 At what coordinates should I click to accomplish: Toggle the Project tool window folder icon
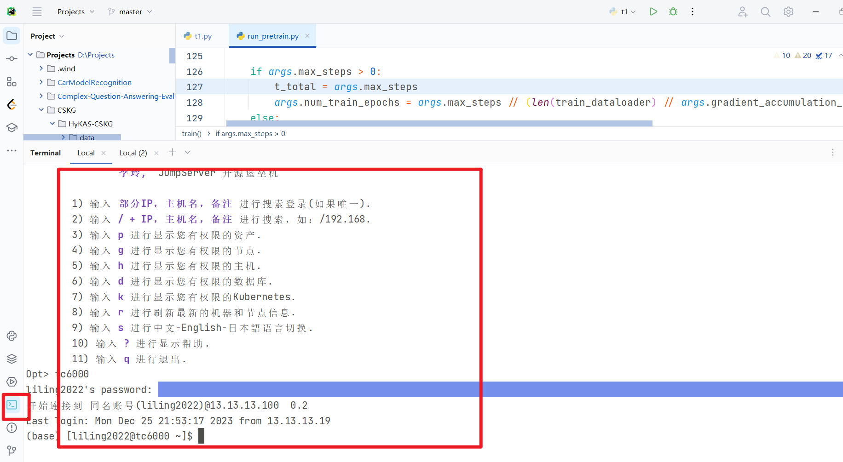(x=12, y=36)
